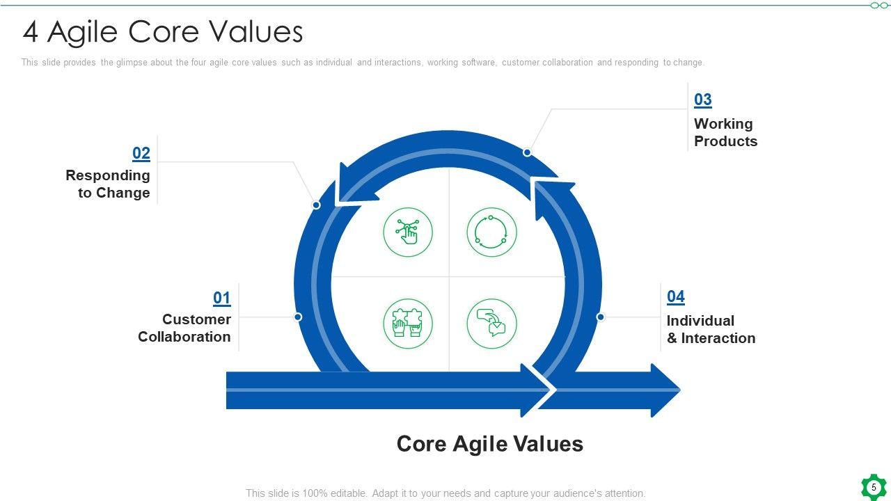Image resolution: width=891 pixels, height=501 pixels.
Task: Open the 04 number link
Action: [676, 297]
